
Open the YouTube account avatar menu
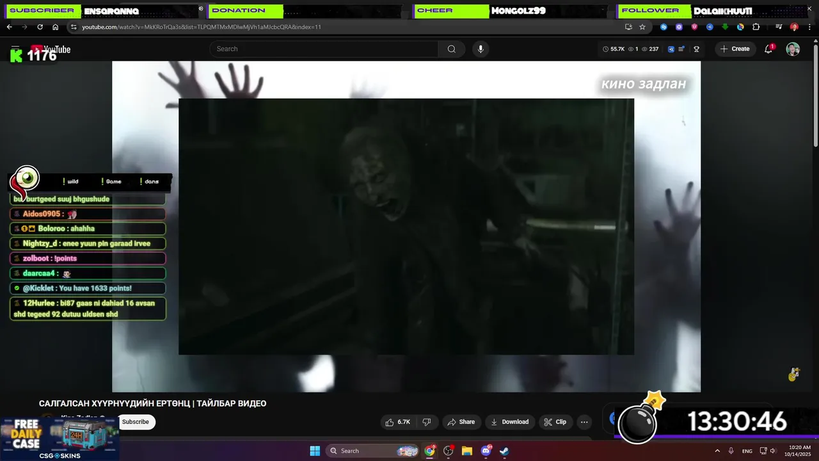[793, 49]
